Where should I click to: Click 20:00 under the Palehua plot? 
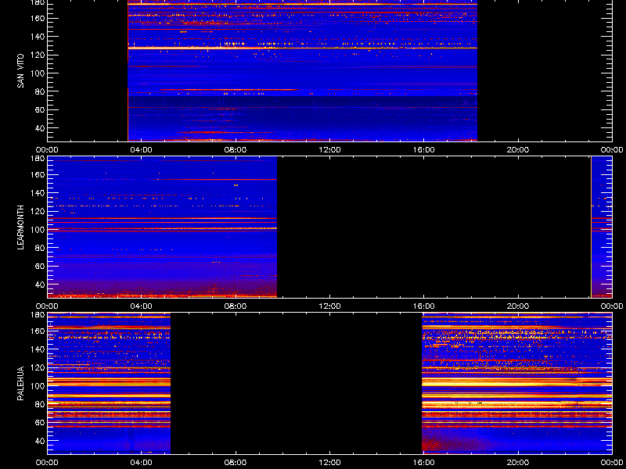pyautogui.click(x=518, y=463)
